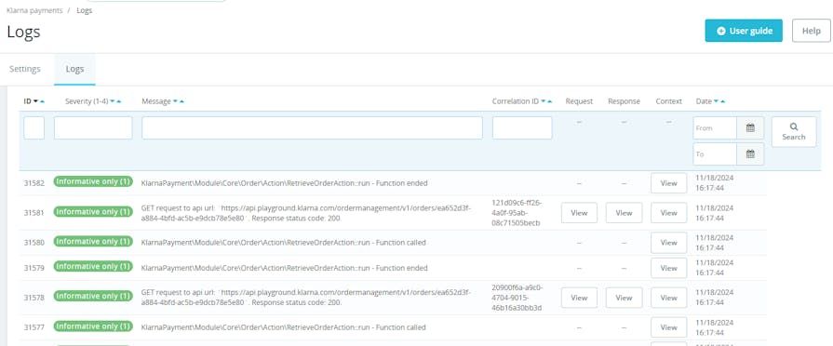Click the From date field
This screenshot has width=833, height=346.
click(x=715, y=128)
